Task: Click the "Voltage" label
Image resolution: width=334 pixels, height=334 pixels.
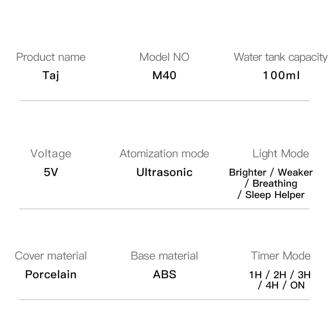Action: pyautogui.click(x=51, y=154)
